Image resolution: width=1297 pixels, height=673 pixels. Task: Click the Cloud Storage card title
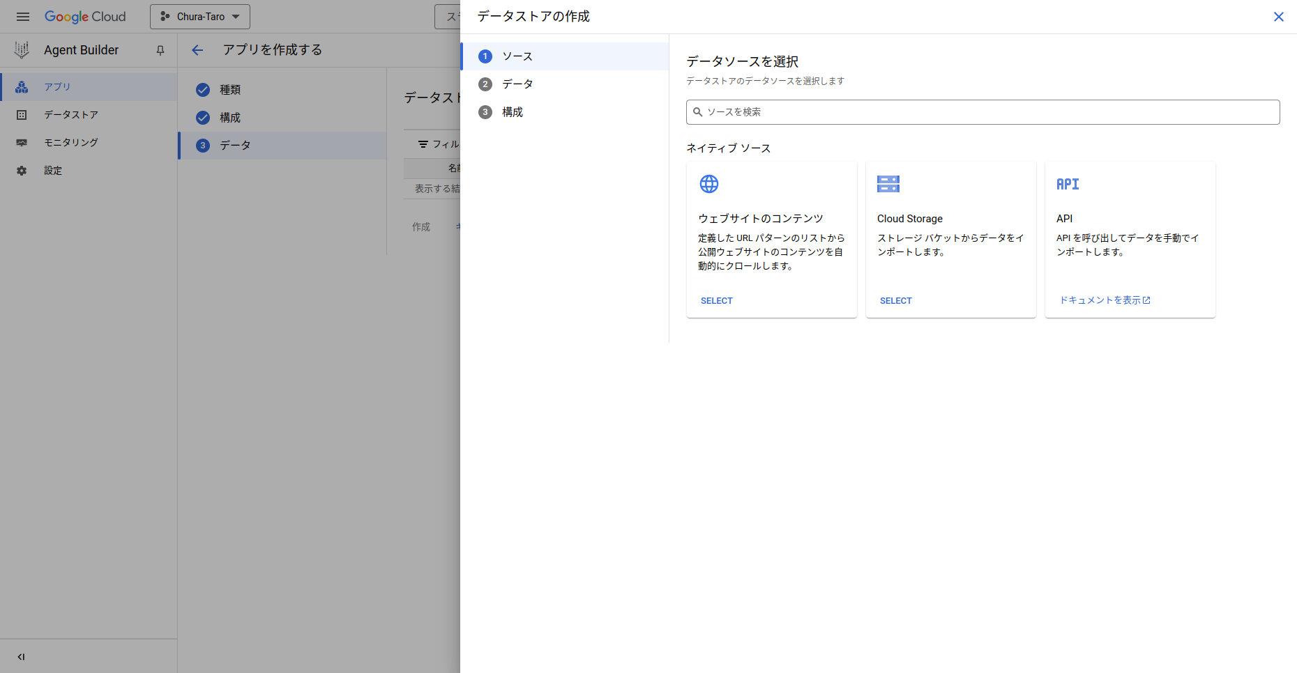click(910, 219)
